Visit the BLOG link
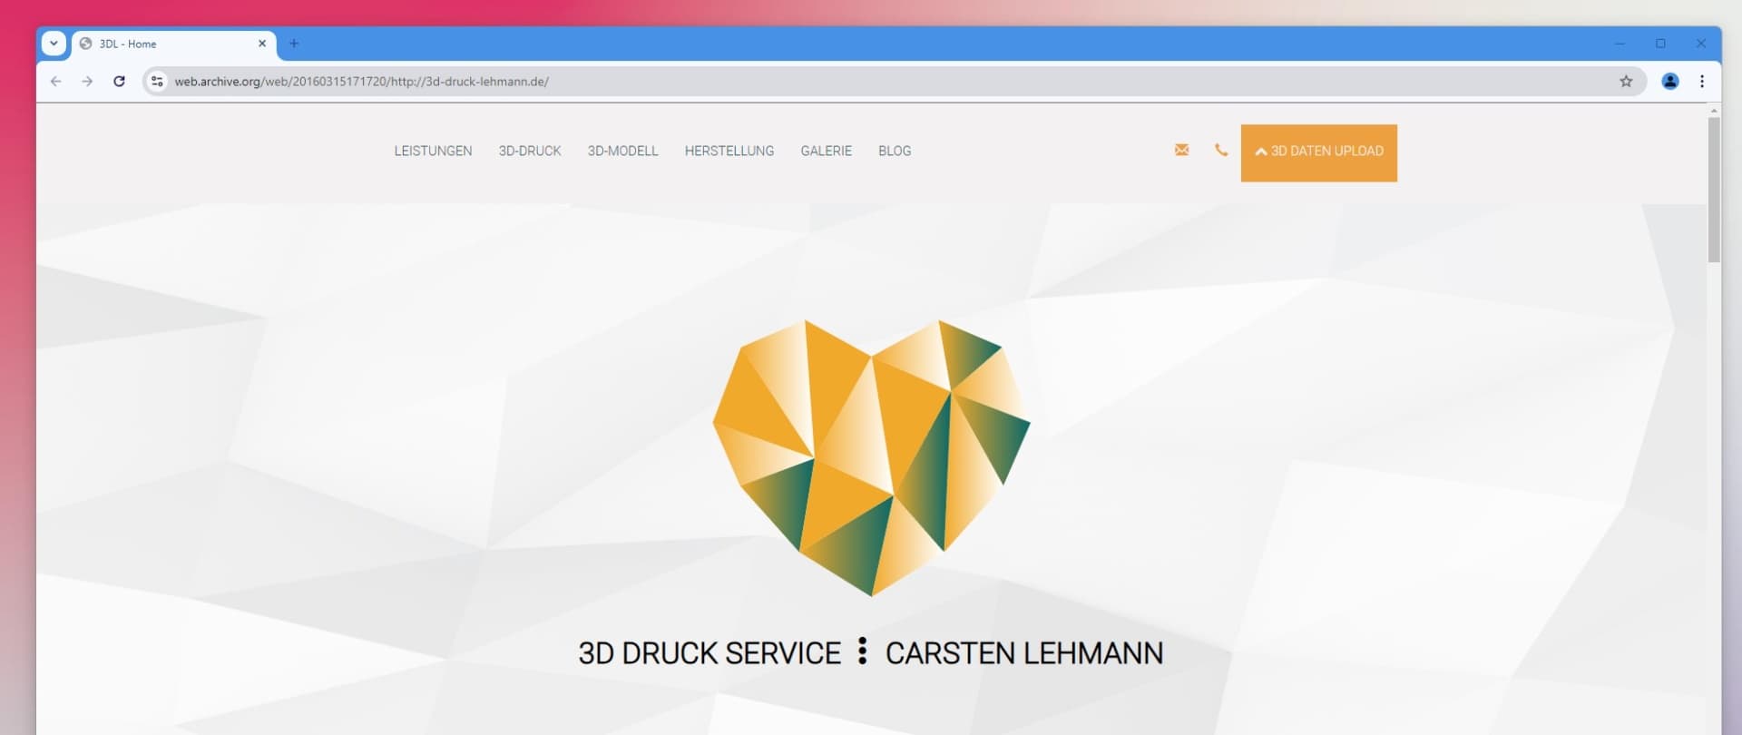The image size is (1742, 735). [x=895, y=151]
